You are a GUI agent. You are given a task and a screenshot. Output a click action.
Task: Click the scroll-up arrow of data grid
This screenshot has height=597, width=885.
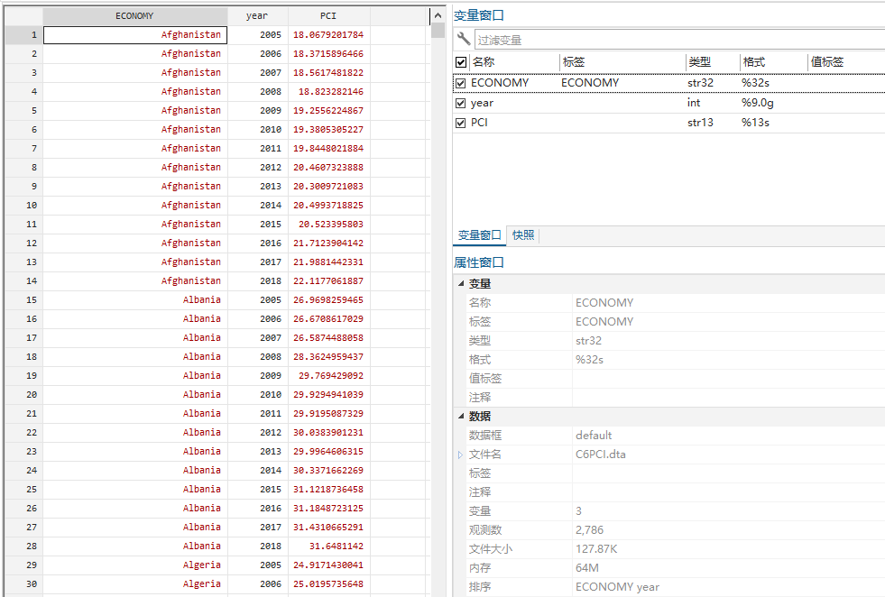pyautogui.click(x=438, y=16)
